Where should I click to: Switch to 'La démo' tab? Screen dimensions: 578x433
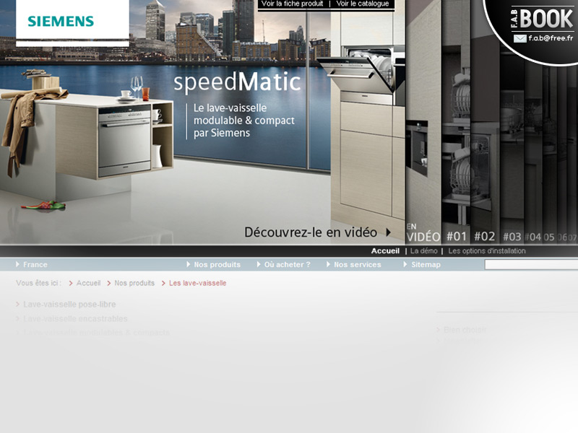tap(423, 251)
